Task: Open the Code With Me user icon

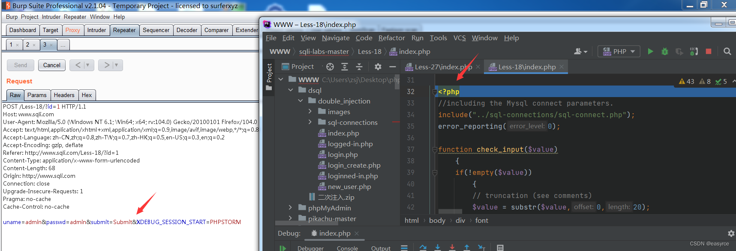Action: point(580,51)
